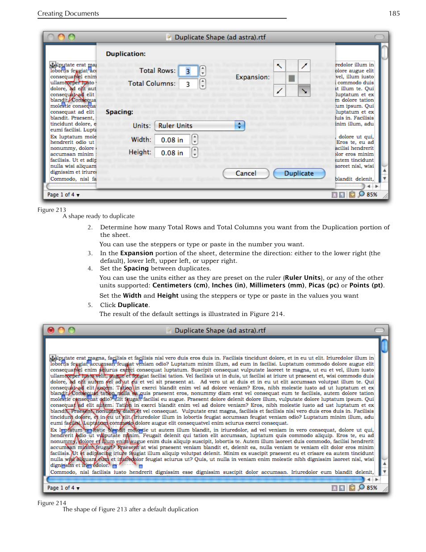Click the horizontal scrollbar in Figure 214 window

coord(206,480)
